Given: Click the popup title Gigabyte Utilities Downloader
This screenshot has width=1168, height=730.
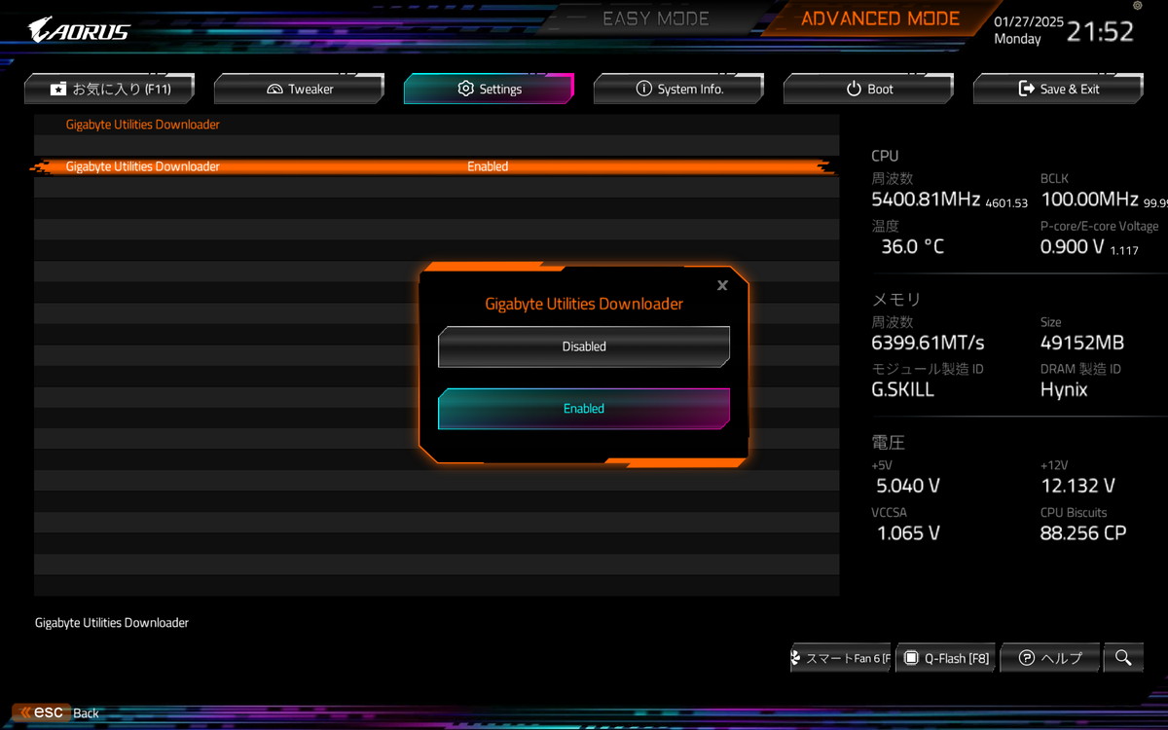Looking at the screenshot, I should (584, 304).
